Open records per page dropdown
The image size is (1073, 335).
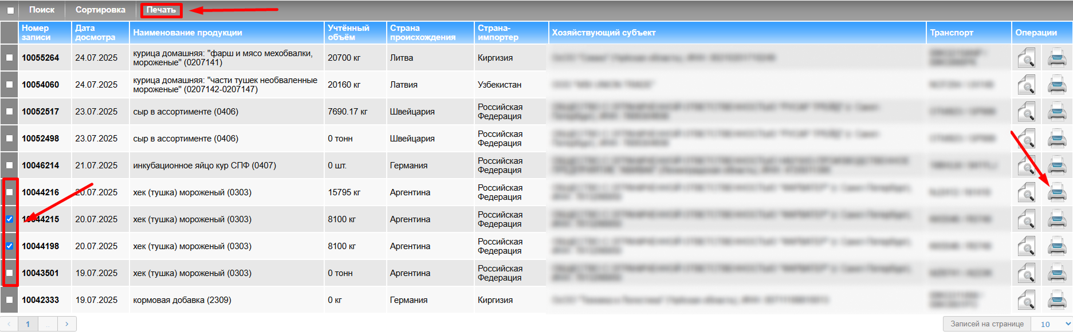[1051, 324]
